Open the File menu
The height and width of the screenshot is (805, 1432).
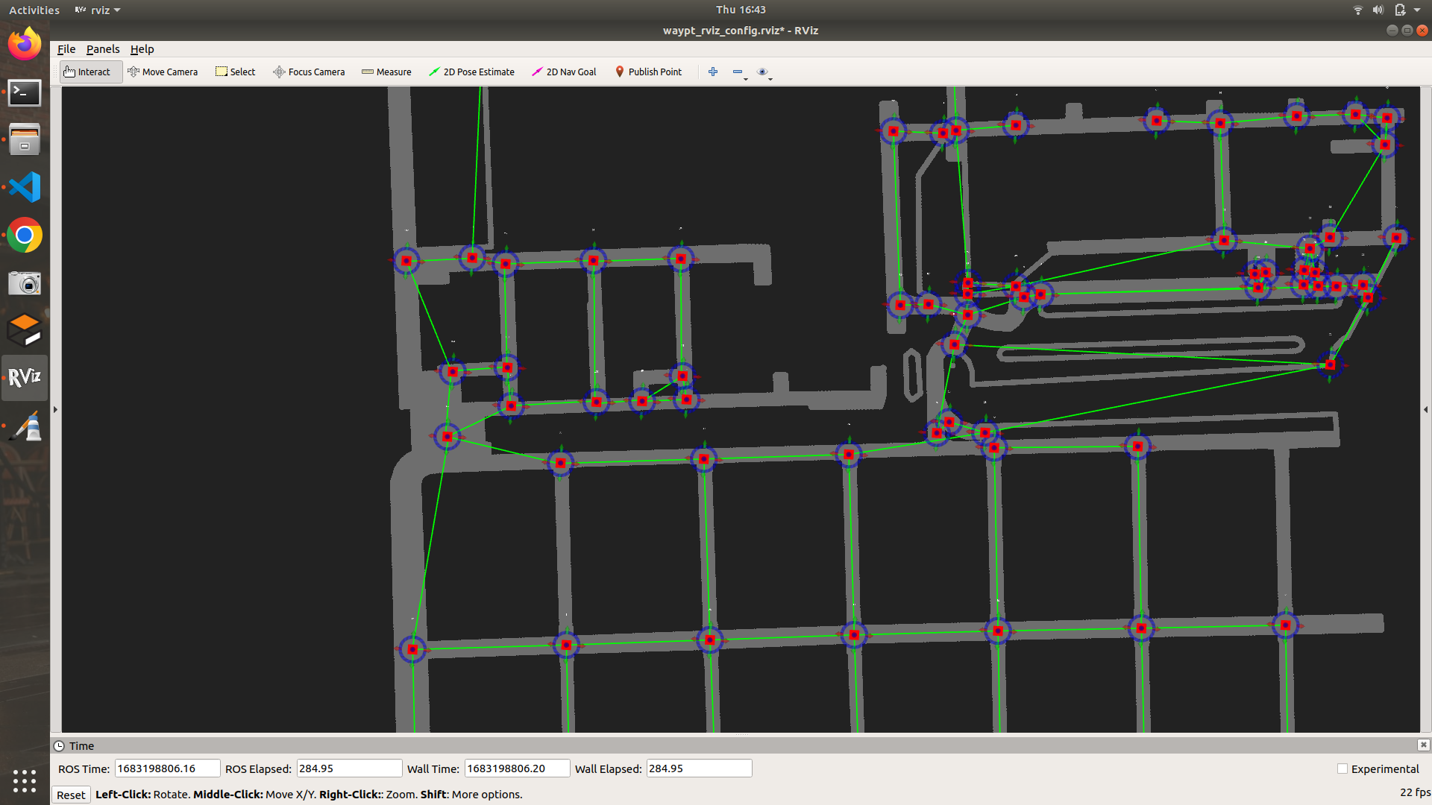click(66, 49)
